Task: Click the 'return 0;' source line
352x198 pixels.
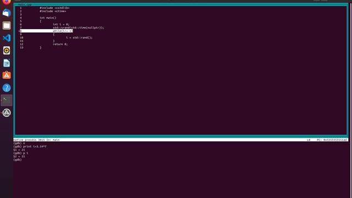Action: click(60, 44)
